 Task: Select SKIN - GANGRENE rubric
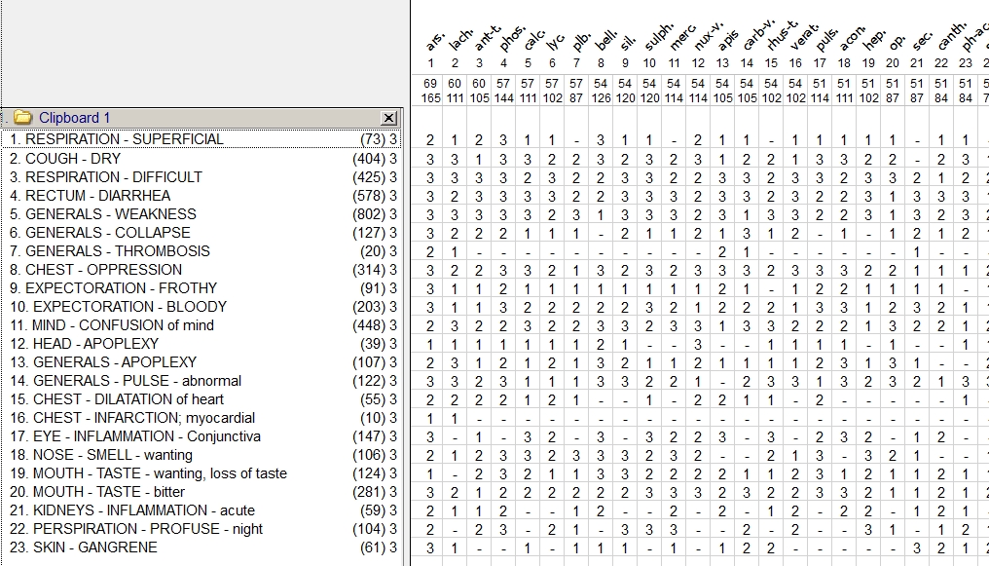click(x=201, y=547)
